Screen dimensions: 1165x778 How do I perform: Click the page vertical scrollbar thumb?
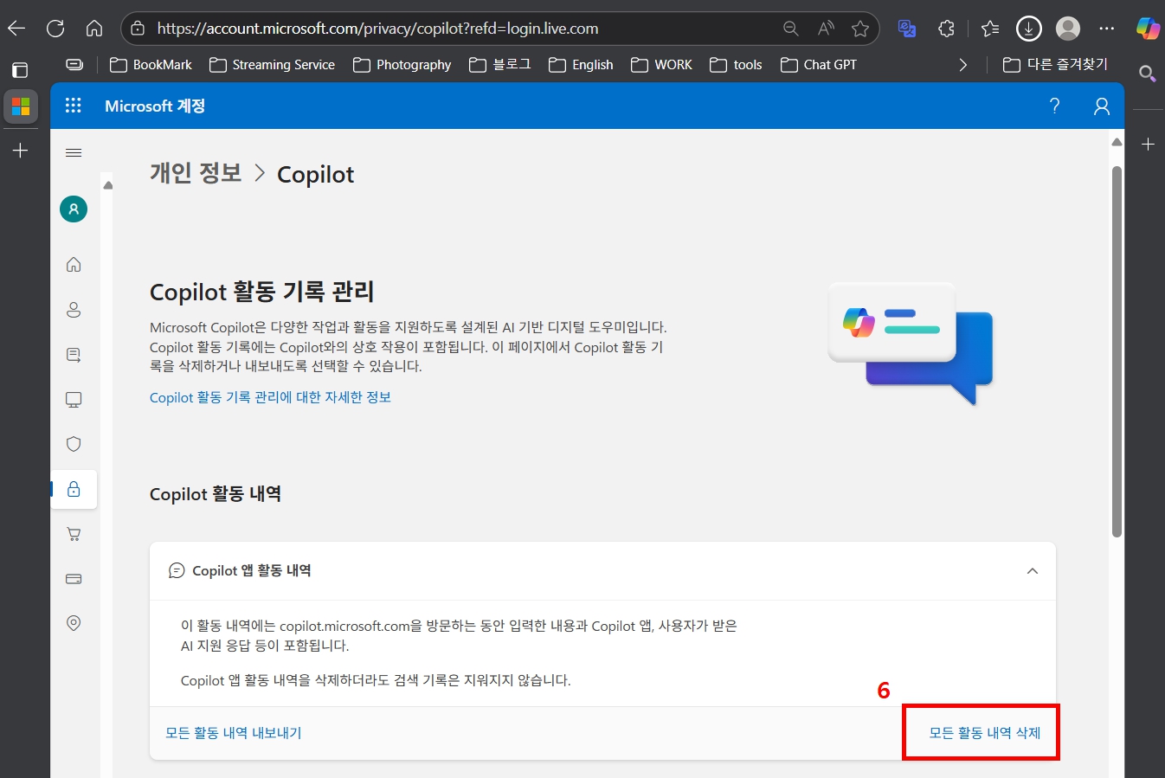click(1117, 350)
